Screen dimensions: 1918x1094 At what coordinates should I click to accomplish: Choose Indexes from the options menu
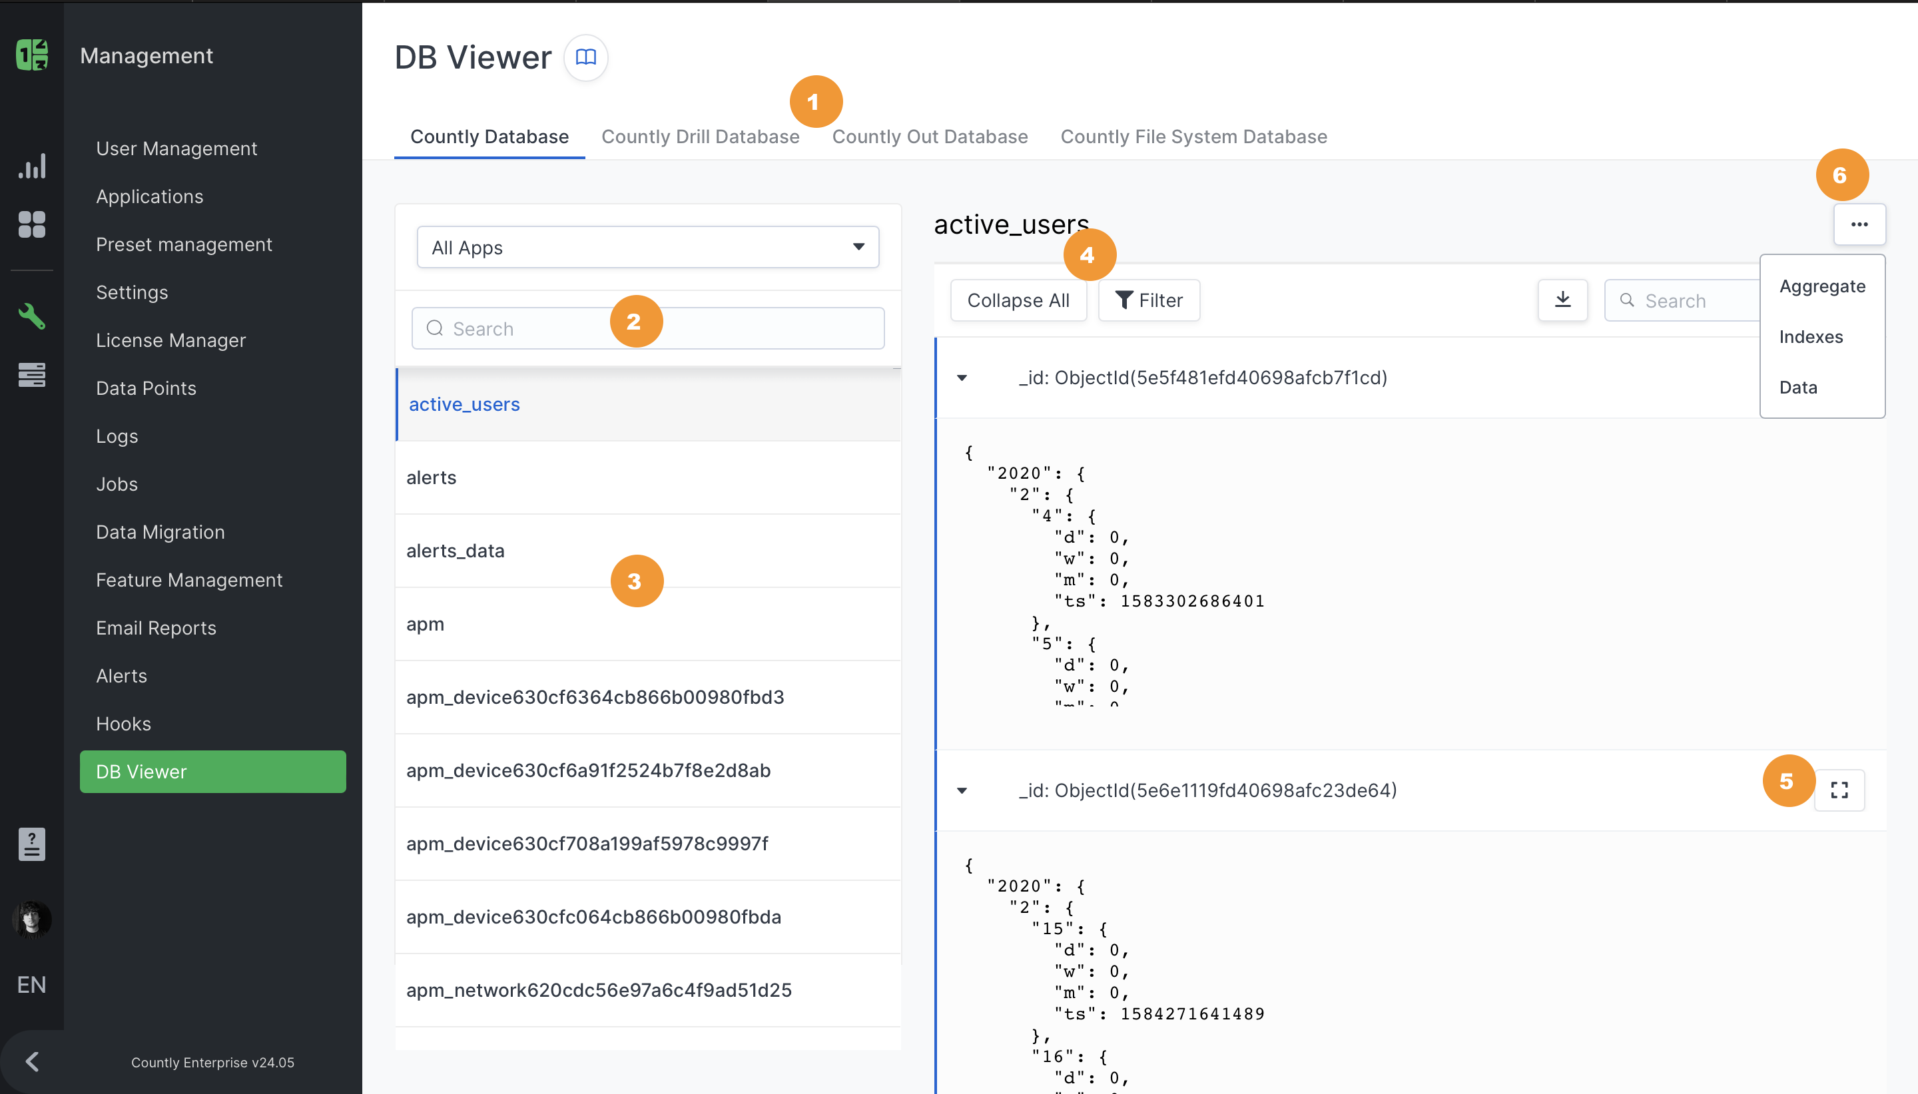(1822, 337)
